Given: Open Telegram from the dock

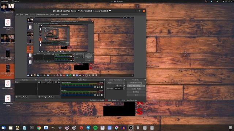Looking at the screenshot, I should tap(88, 128).
